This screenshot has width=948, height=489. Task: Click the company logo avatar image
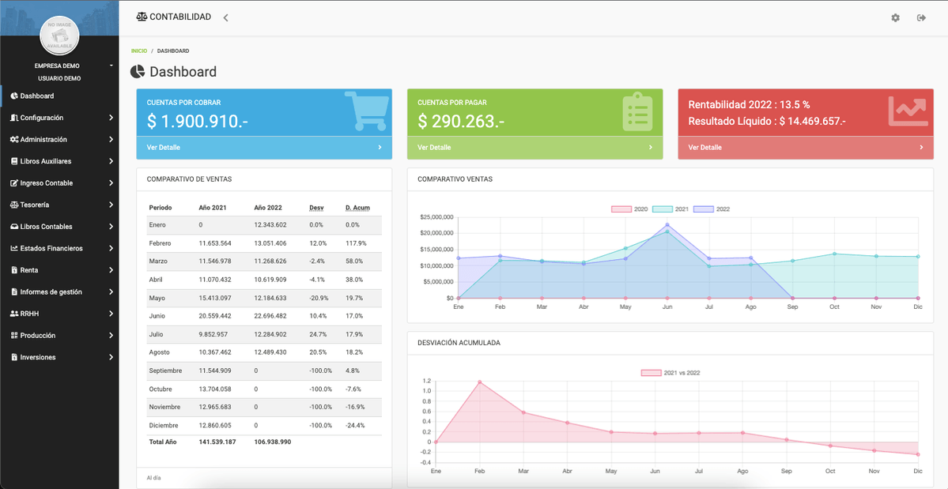(x=59, y=36)
